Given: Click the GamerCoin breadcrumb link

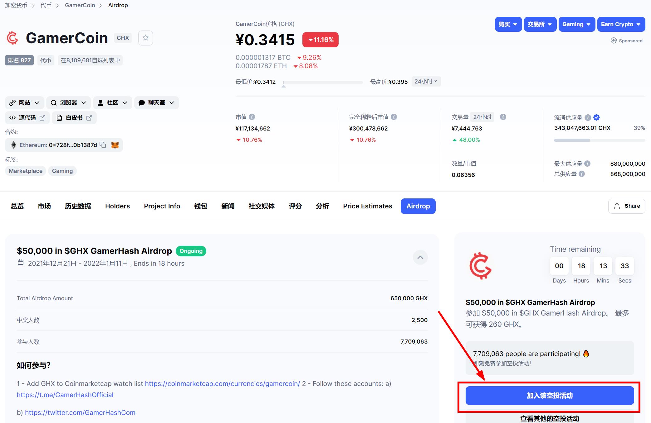Looking at the screenshot, I should tap(80, 5).
